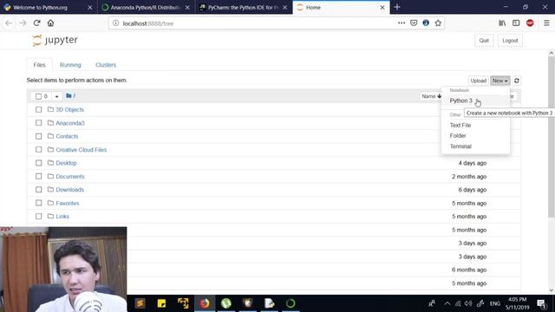This screenshot has width=555, height=312.
Task: Sort files by Name
Action: click(x=431, y=96)
